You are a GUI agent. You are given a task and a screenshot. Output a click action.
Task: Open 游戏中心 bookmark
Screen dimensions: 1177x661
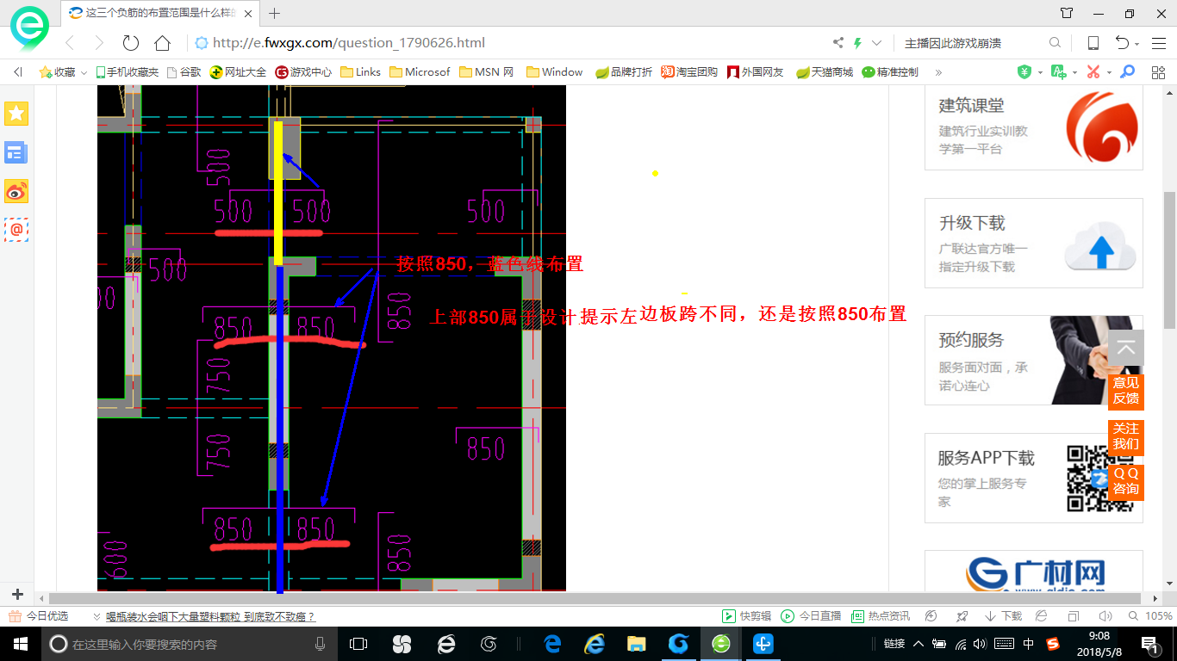point(303,72)
